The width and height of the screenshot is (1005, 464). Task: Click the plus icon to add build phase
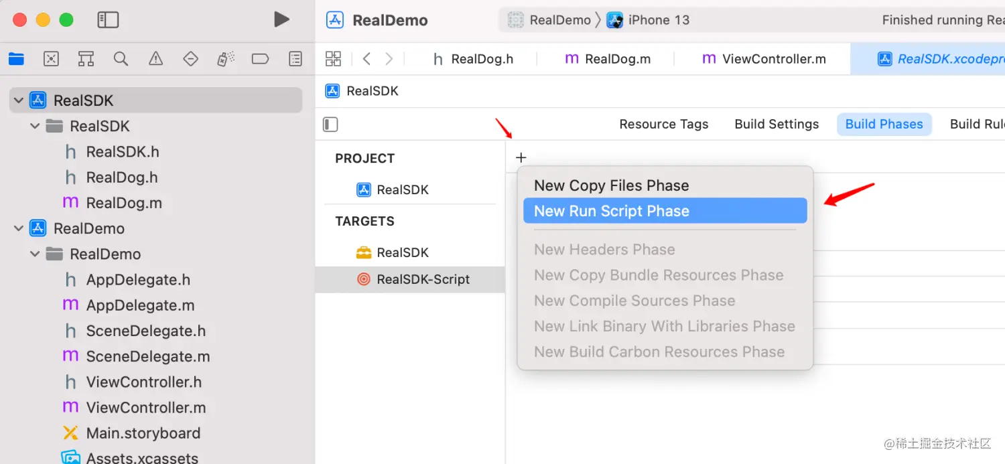pos(521,158)
